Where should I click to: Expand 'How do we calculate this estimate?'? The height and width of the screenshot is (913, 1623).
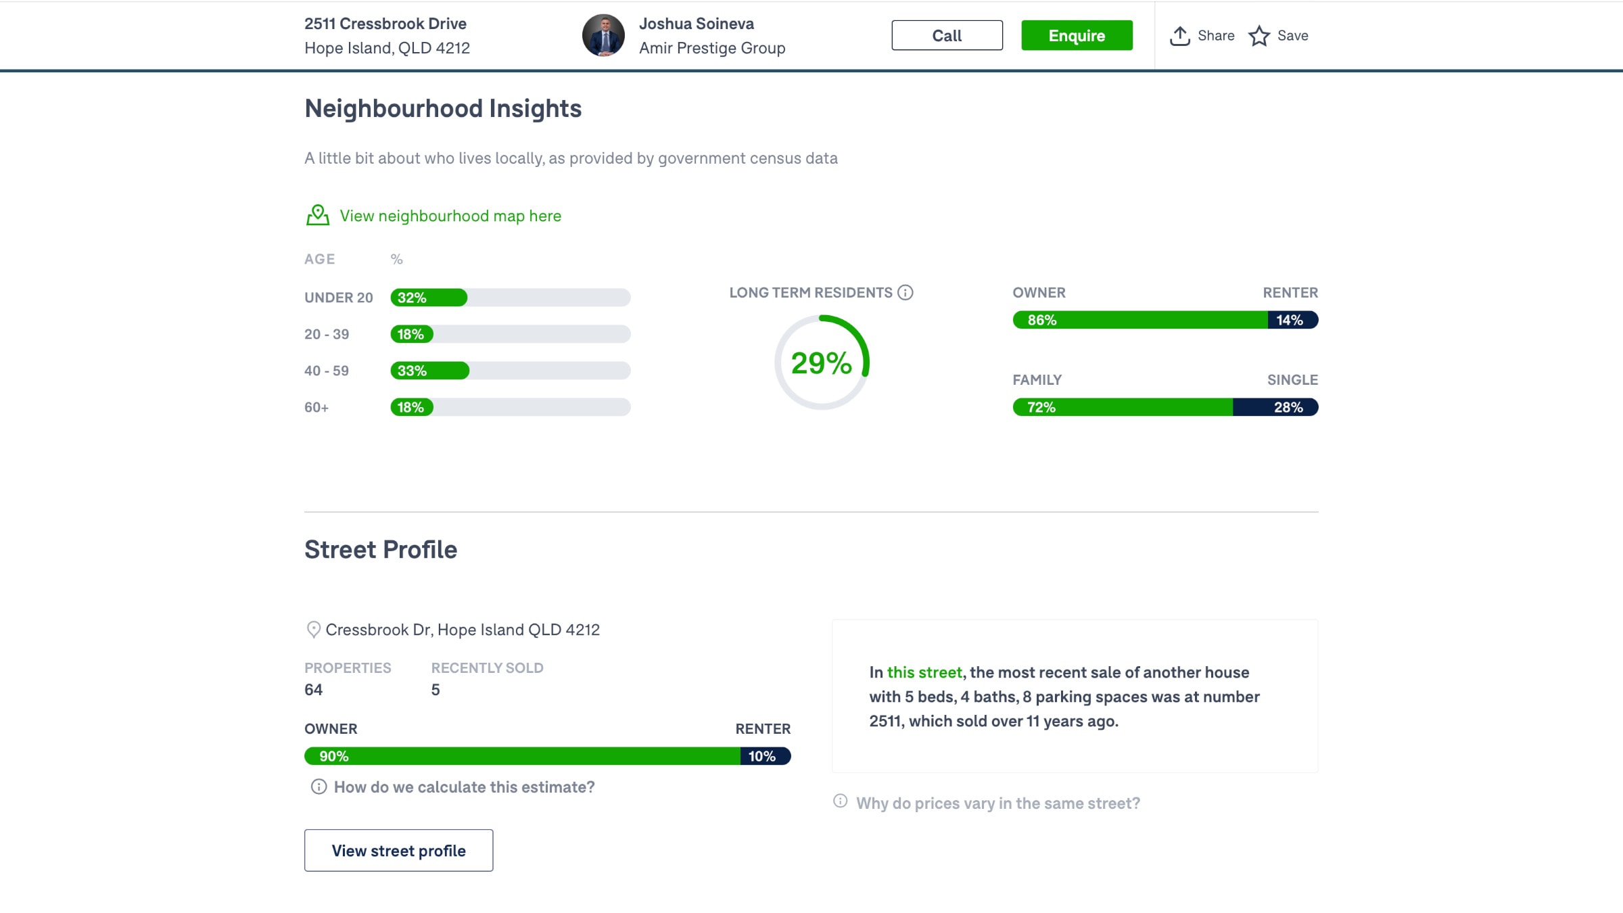tap(464, 787)
